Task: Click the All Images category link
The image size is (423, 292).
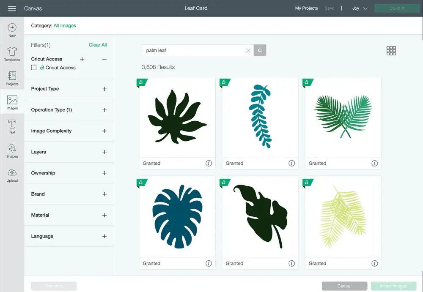Action: (65, 26)
